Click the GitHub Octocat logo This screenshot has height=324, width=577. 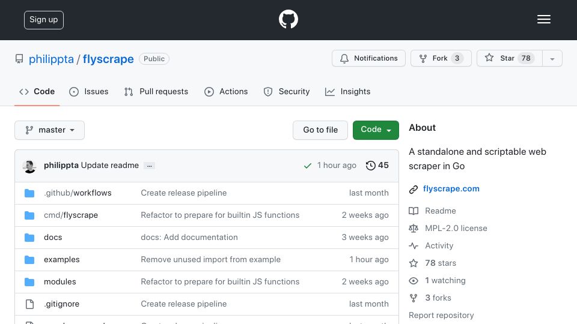(288, 19)
